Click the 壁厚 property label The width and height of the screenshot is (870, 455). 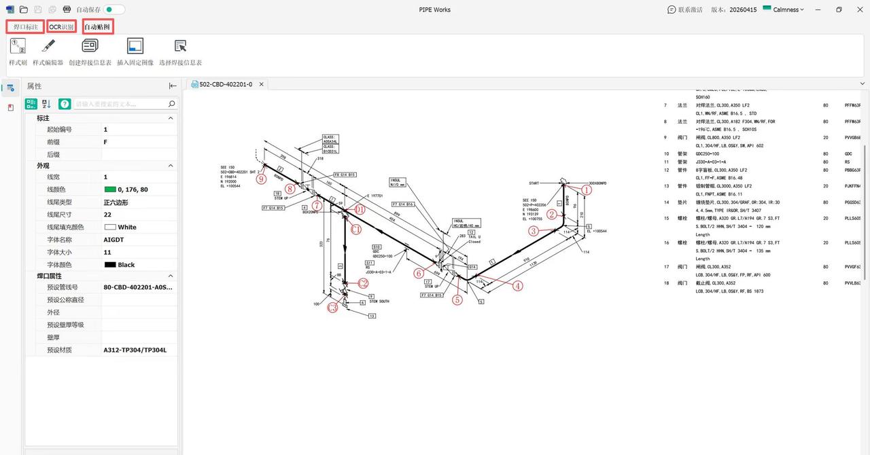tap(54, 338)
